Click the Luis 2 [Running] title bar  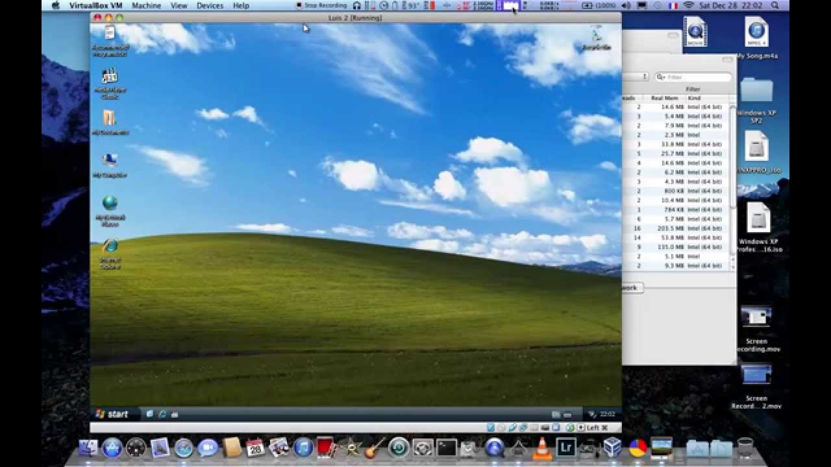(x=356, y=18)
